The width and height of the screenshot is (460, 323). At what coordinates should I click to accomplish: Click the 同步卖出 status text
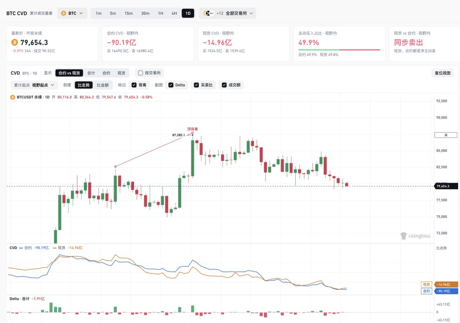[x=408, y=43]
